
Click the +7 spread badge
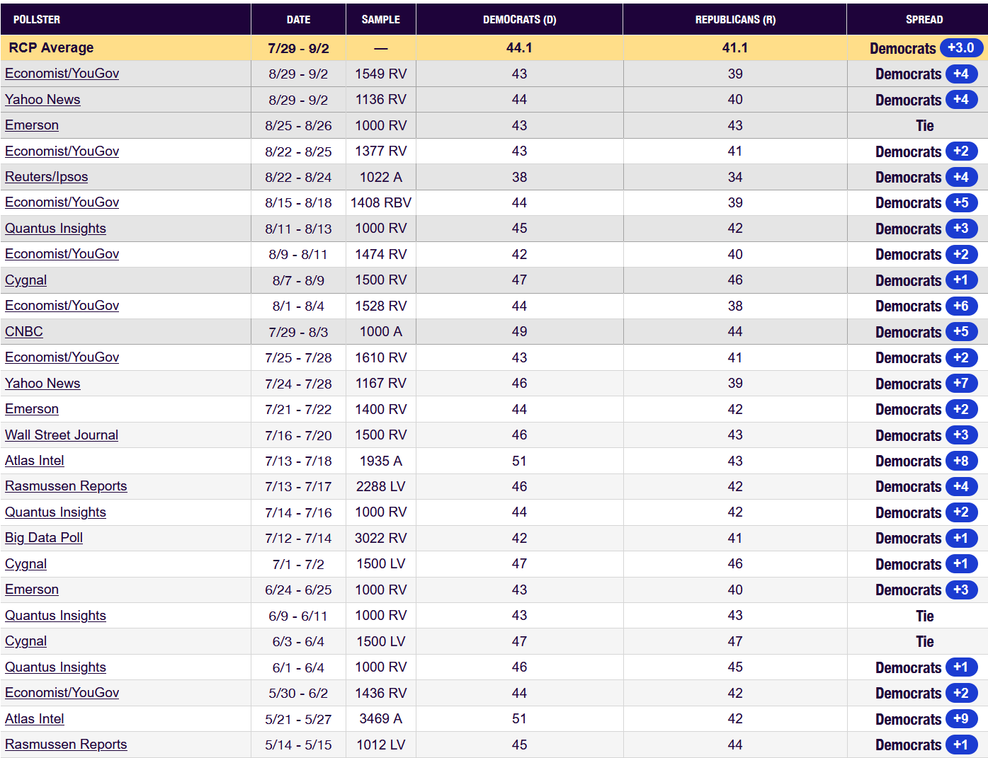click(961, 384)
